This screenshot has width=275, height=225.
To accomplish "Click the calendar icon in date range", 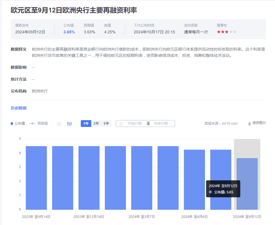I will click(121, 124).
